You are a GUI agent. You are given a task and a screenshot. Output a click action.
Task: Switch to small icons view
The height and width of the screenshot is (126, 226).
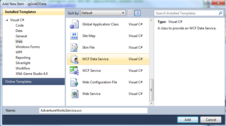(x=131, y=13)
